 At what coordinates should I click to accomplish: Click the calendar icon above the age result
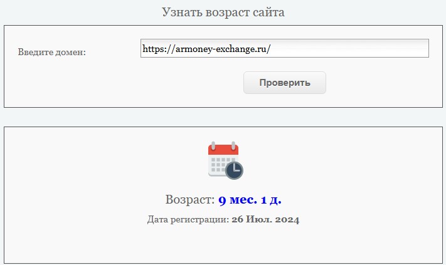click(x=226, y=160)
